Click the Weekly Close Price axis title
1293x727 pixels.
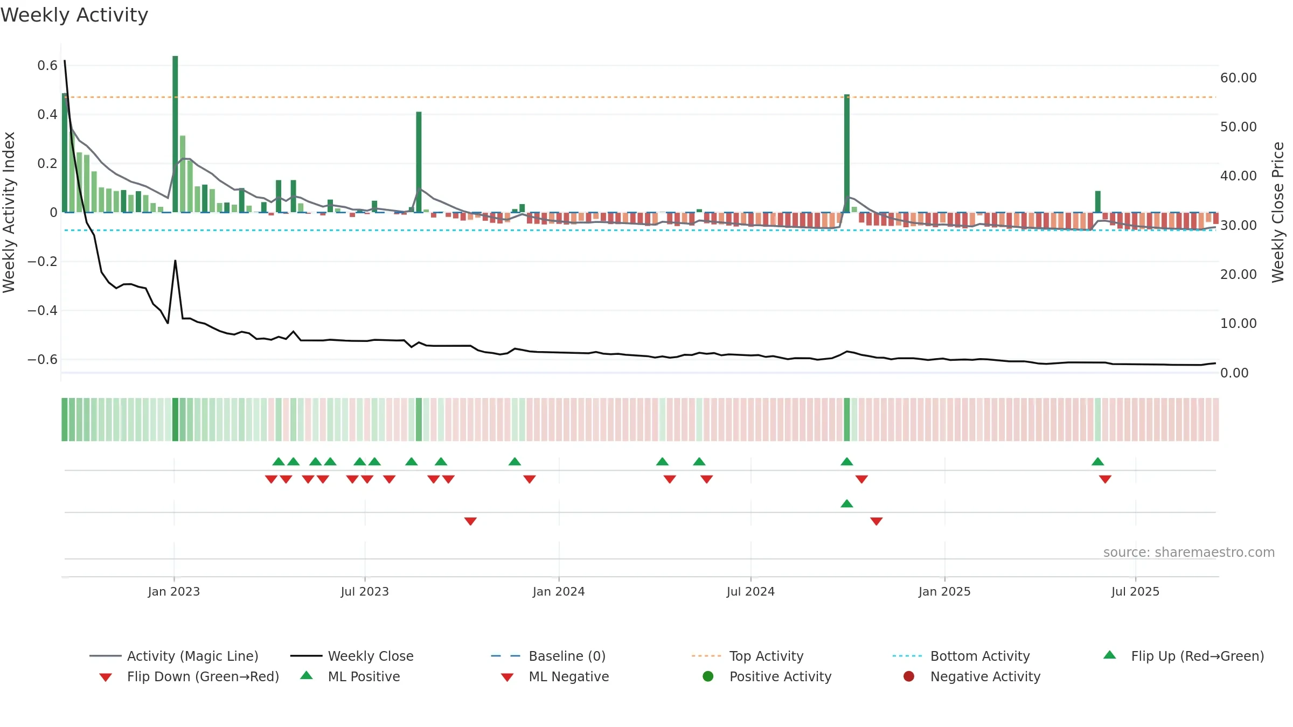tap(1278, 212)
